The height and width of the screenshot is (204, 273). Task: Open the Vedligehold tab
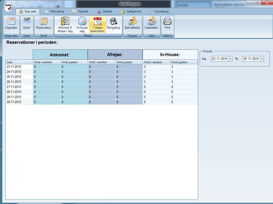tap(131, 11)
